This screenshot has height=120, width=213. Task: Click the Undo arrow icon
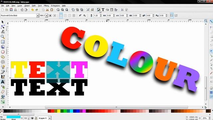pyautogui.click(x=32, y=10)
